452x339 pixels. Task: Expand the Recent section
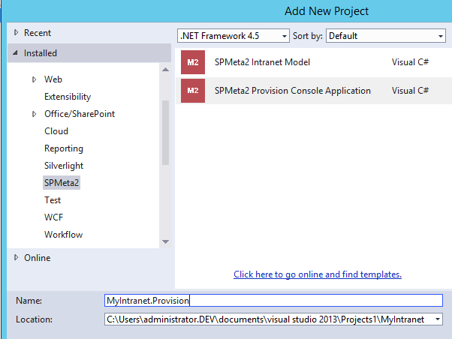click(x=17, y=32)
